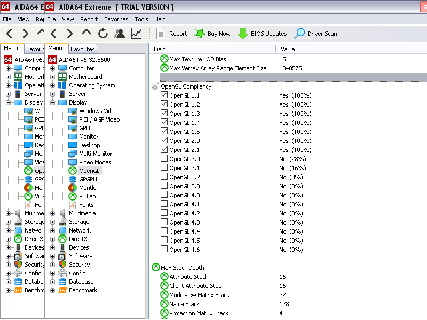Click the Field column header
This screenshot has width=427, height=320.
click(160, 49)
